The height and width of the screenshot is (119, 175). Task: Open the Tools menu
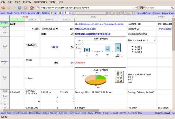[x=52, y=2]
